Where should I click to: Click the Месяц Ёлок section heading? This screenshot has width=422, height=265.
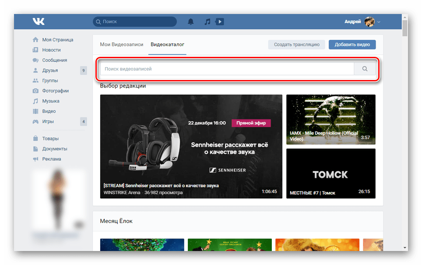[116, 221]
